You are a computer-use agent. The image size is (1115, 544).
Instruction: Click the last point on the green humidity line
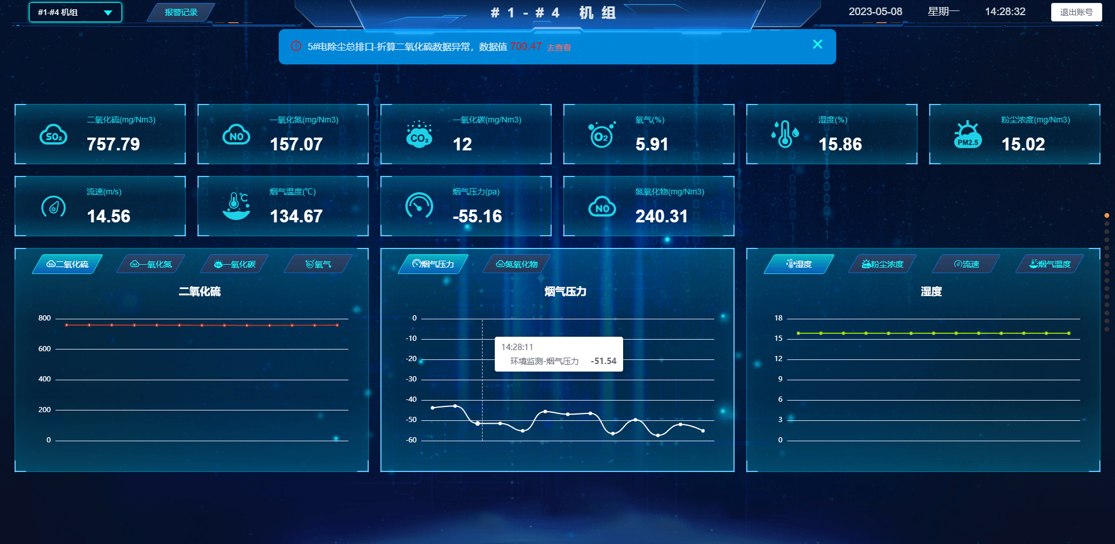(1069, 333)
